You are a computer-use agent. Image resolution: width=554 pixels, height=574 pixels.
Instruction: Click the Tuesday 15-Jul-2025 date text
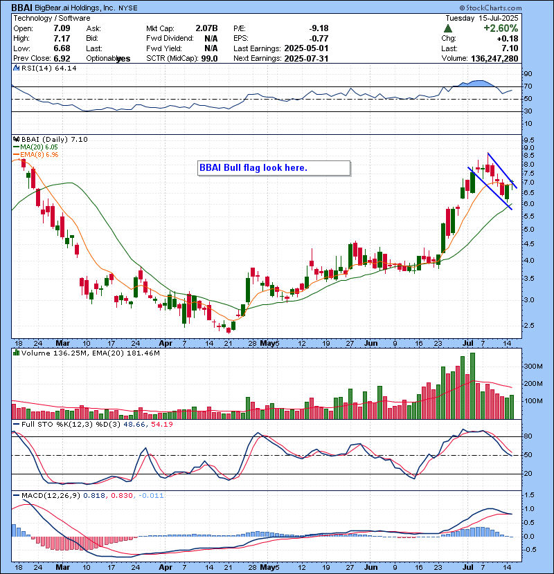click(482, 18)
